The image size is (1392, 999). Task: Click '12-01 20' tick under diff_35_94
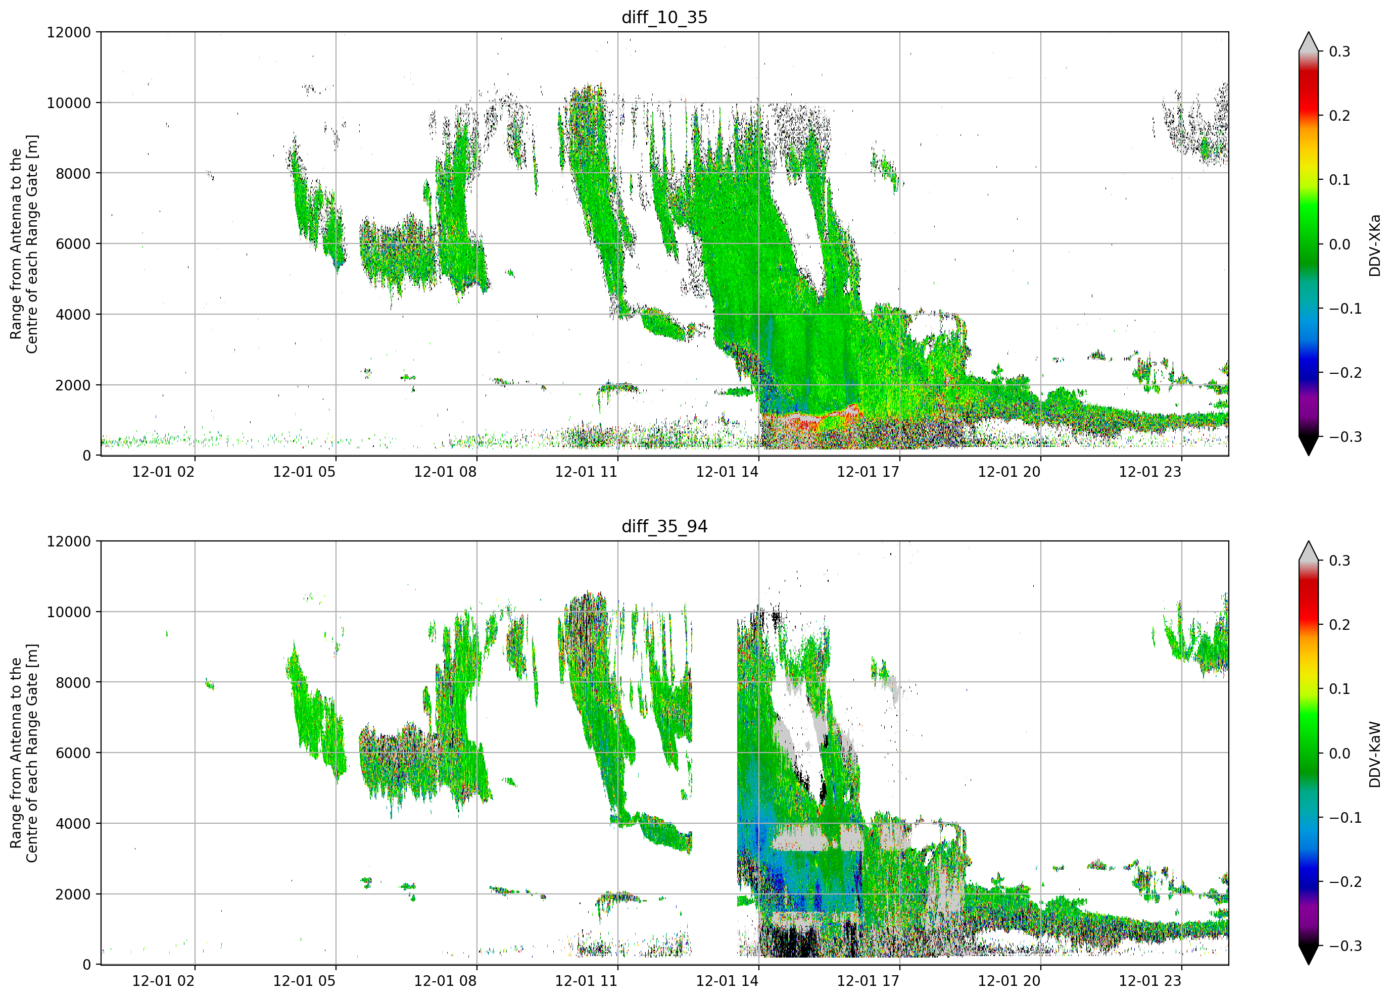tap(1009, 981)
